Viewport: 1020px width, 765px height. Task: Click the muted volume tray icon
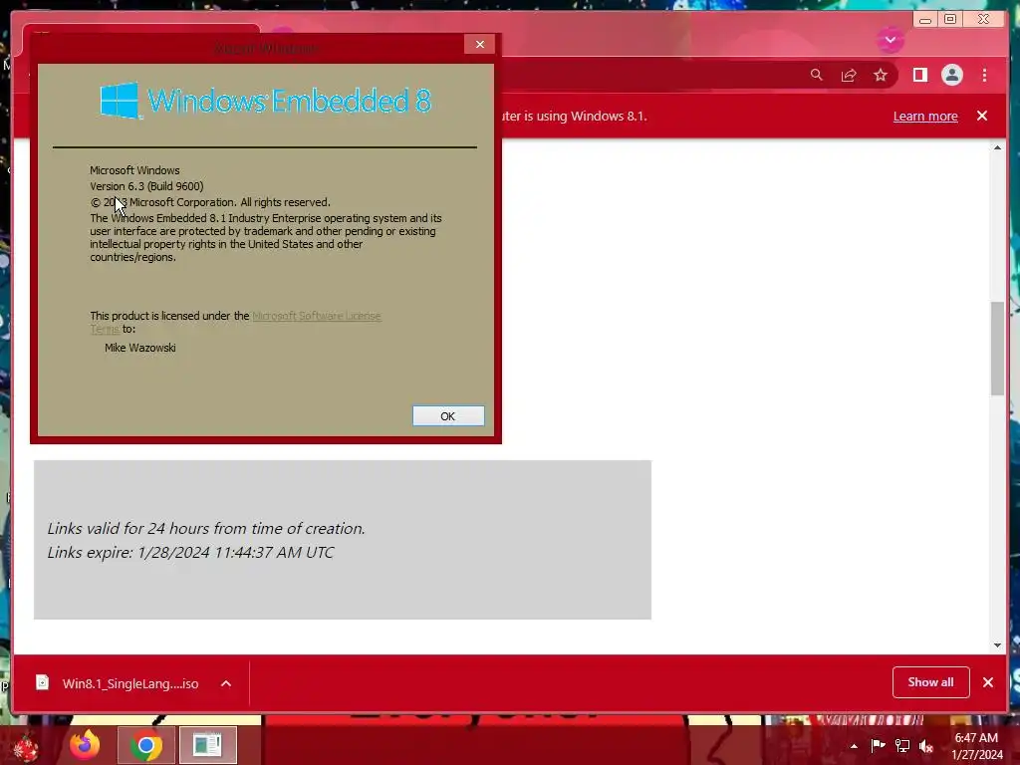926,746
